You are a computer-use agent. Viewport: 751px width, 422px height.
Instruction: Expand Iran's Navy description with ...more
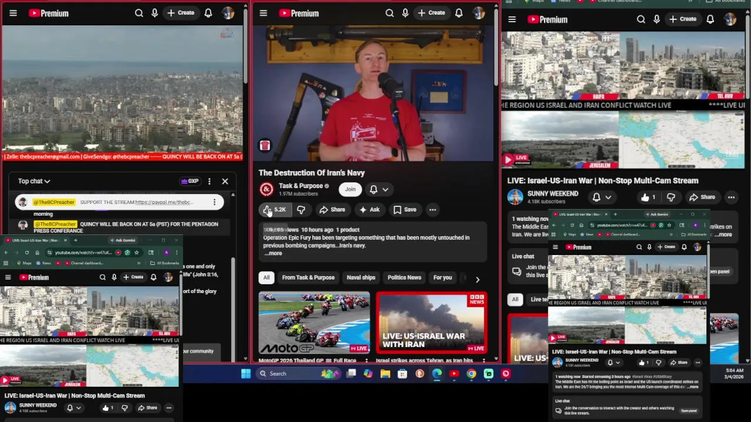tap(273, 253)
